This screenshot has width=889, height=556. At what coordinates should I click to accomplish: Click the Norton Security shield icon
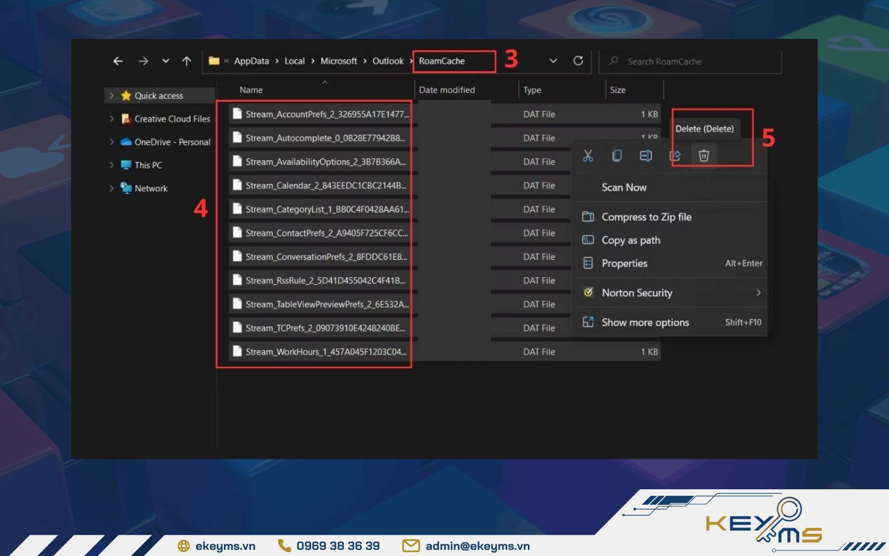(588, 292)
